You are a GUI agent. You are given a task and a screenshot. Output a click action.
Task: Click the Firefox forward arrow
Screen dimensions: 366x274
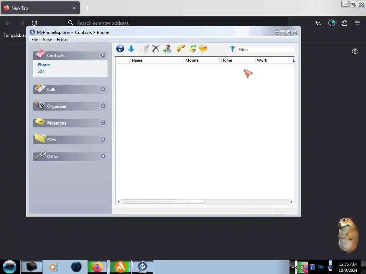[21, 23]
